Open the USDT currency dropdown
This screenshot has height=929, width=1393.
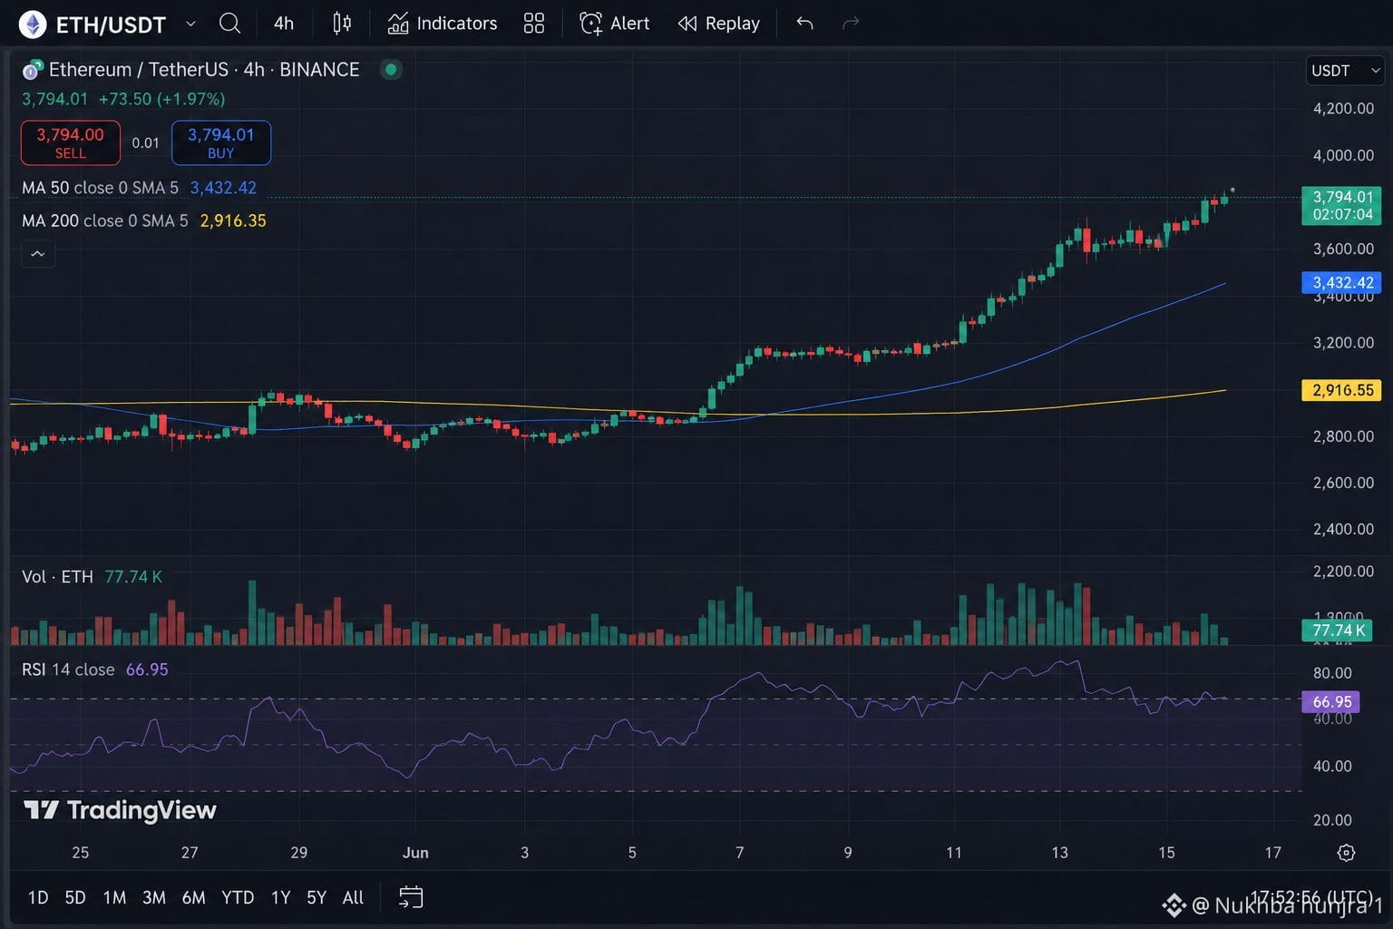click(1345, 71)
